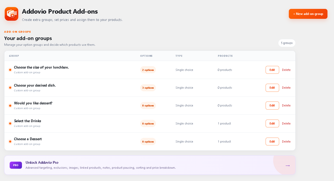
Task: Edit the Select the Drinks group
Action: [272, 123]
